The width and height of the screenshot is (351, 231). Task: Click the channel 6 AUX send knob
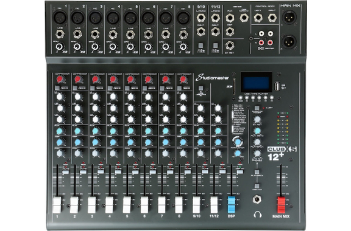148,131
